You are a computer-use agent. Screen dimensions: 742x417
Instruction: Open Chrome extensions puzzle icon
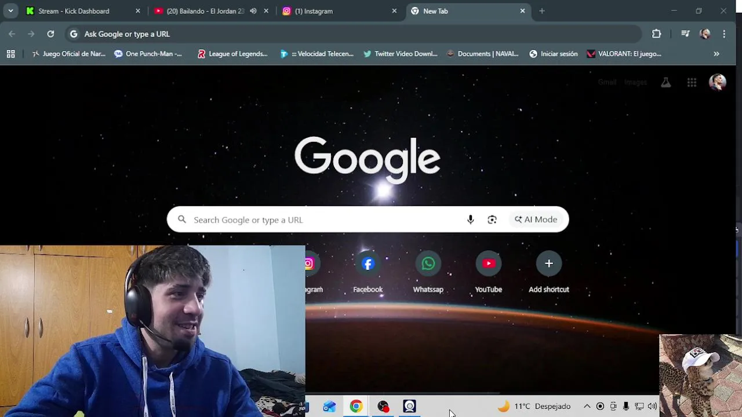656,34
